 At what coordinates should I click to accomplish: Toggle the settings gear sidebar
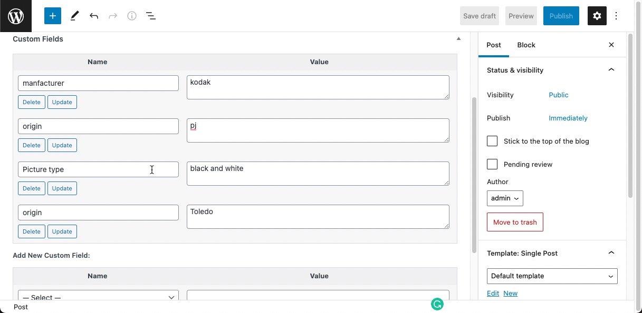597,16
